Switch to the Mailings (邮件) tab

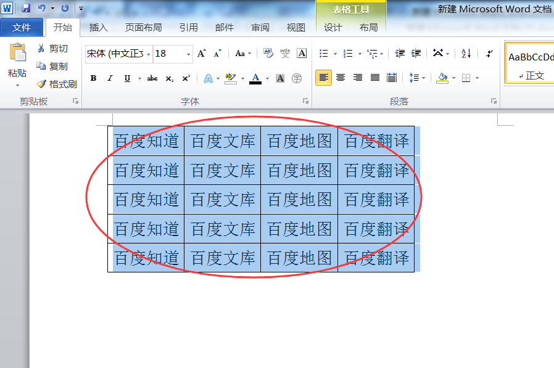225,28
